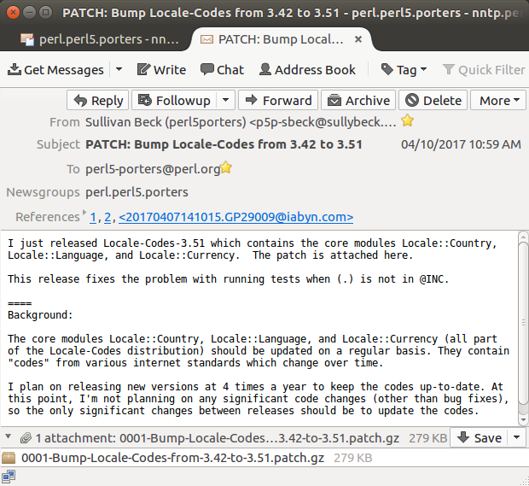
Task: Reply to the message
Action: click(97, 101)
